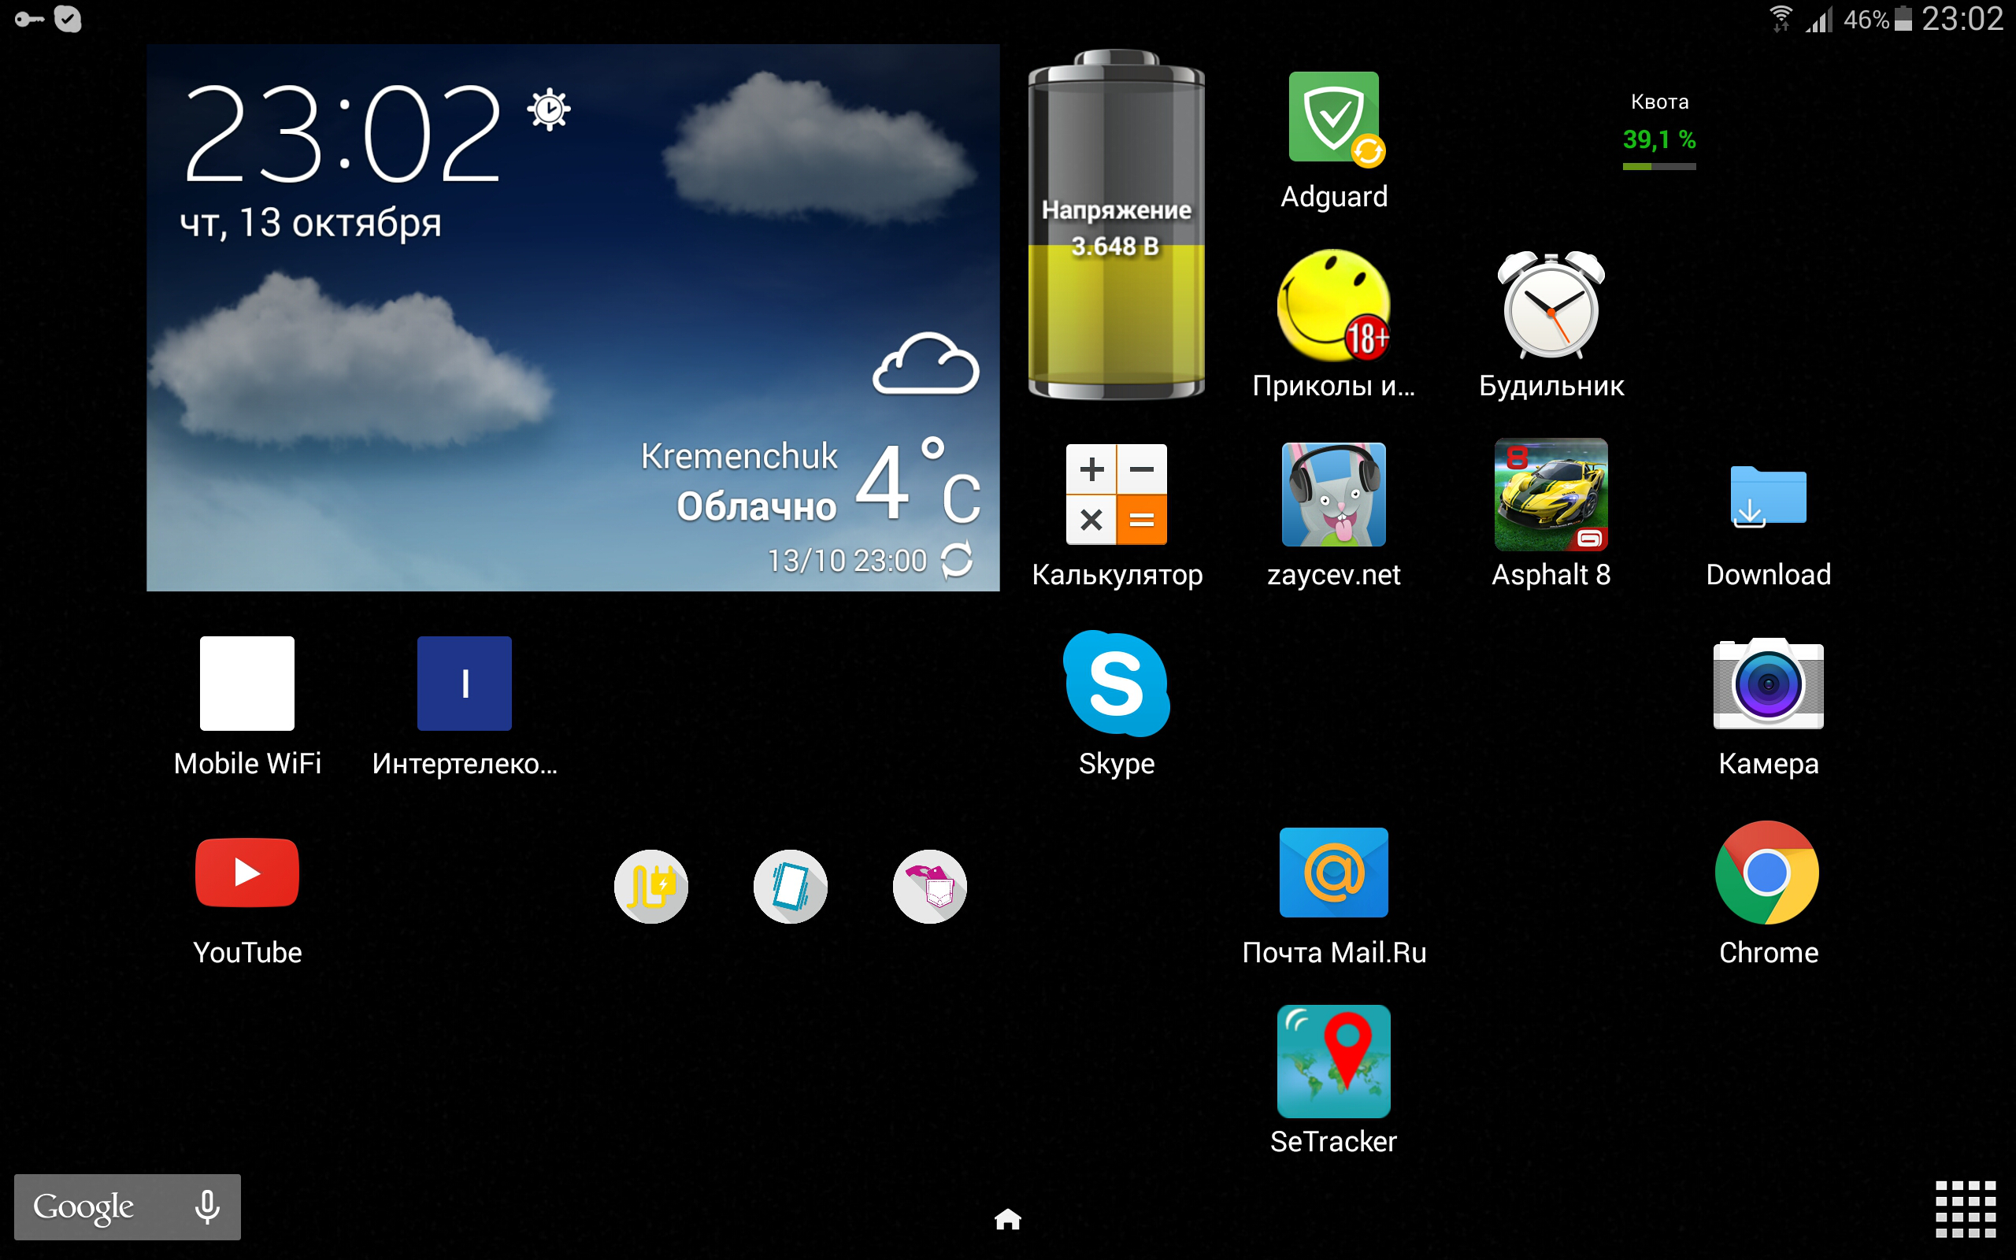The height and width of the screenshot is (1260, 2016).
Task: Open the Квота 39,1 % quota widget
Action: (1658, 131)
